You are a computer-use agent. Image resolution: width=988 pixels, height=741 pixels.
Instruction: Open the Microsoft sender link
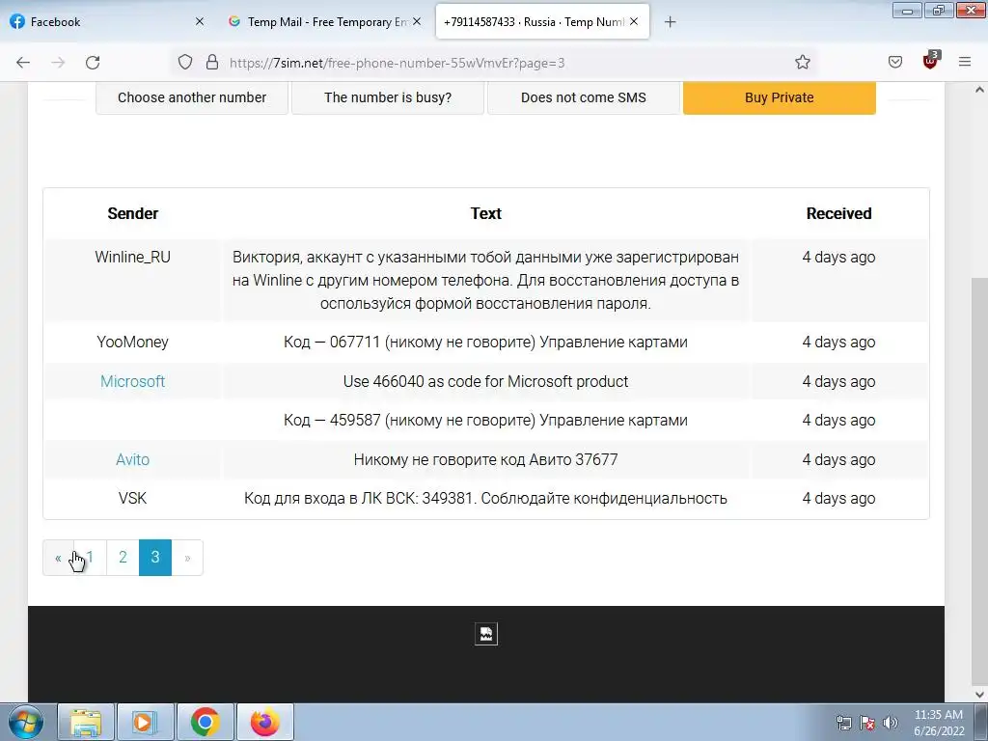(132, 381)
